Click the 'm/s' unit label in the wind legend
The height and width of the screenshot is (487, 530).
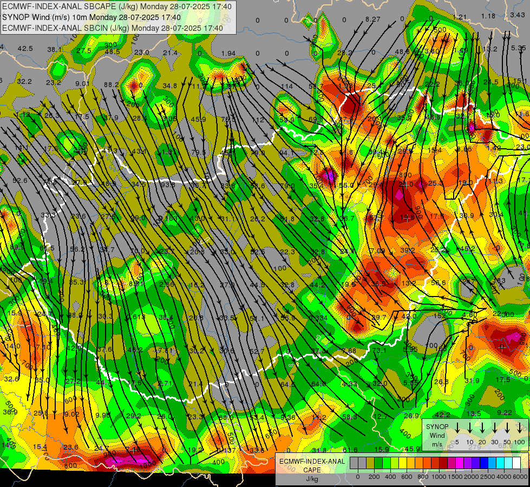click(x=437, y=444)
